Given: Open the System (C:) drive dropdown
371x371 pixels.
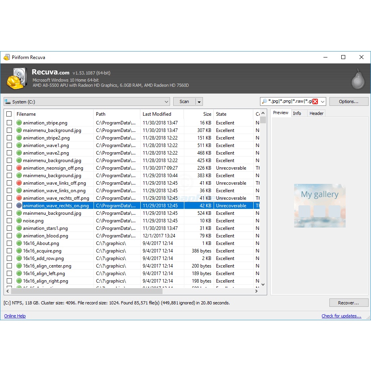Looking at the screenshot, I should pyautogui.click(x=86, y=101).
